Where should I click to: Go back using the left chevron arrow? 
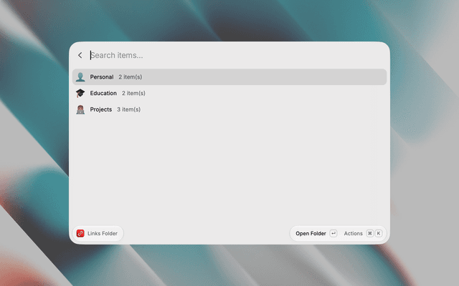[x=80, y=55]
